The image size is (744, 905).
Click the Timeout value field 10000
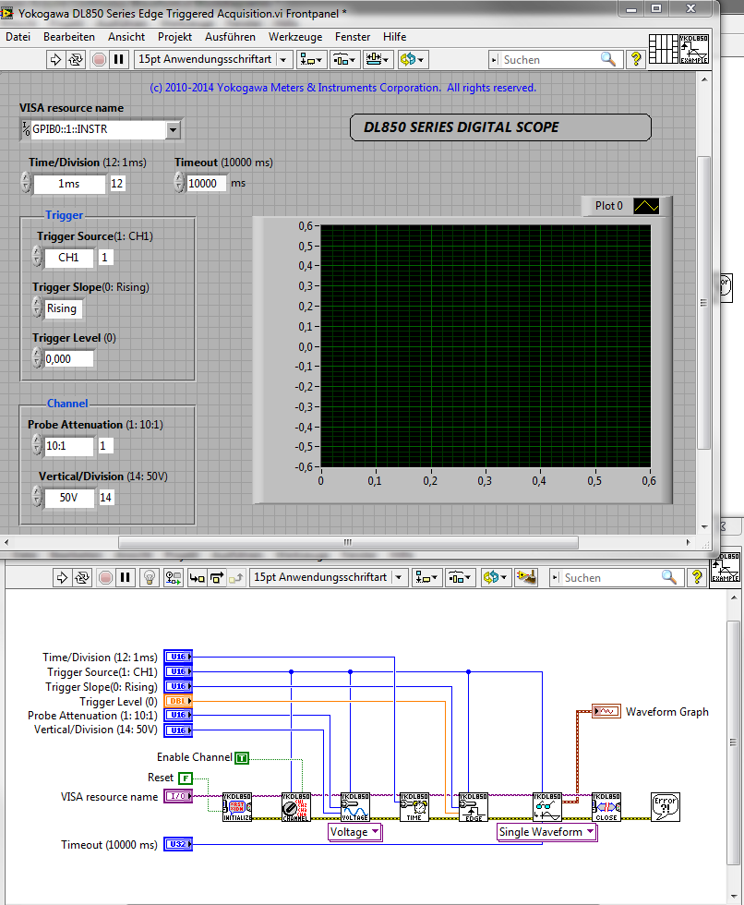[x=207, y=184]
